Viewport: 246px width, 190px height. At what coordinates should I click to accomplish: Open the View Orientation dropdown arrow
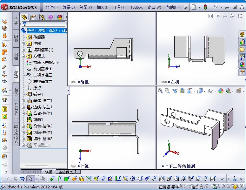[194, 91]
